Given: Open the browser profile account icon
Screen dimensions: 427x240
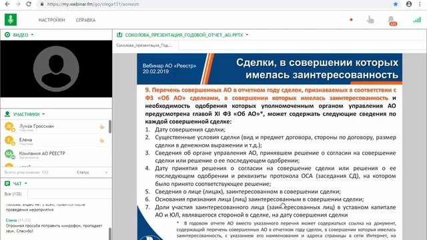Looking at the screenshot, I should (x=409, y=4).
